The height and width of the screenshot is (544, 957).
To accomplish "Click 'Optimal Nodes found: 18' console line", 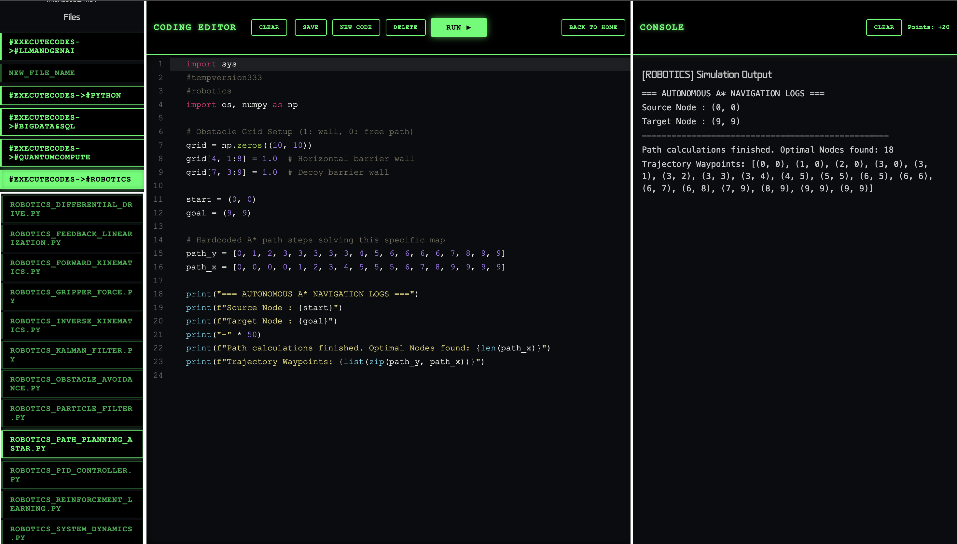I will [x=768, y=150].
